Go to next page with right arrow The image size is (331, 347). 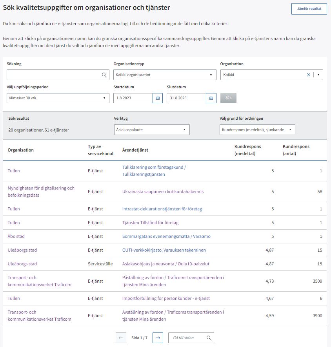point(158,338)
